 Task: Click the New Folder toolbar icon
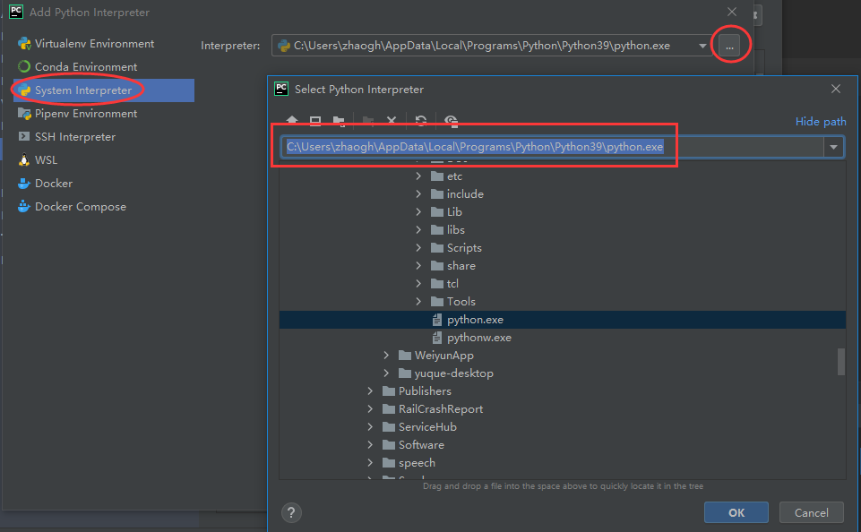click(368, 121)
